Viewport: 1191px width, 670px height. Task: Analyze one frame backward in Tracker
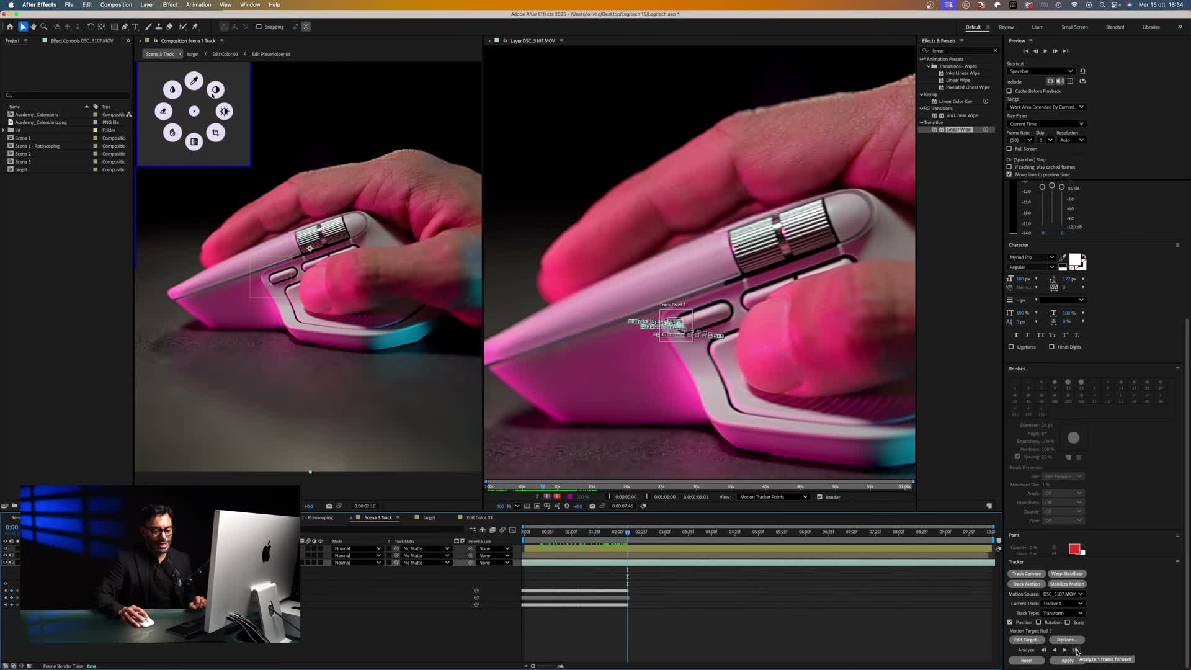point(1043,650)
